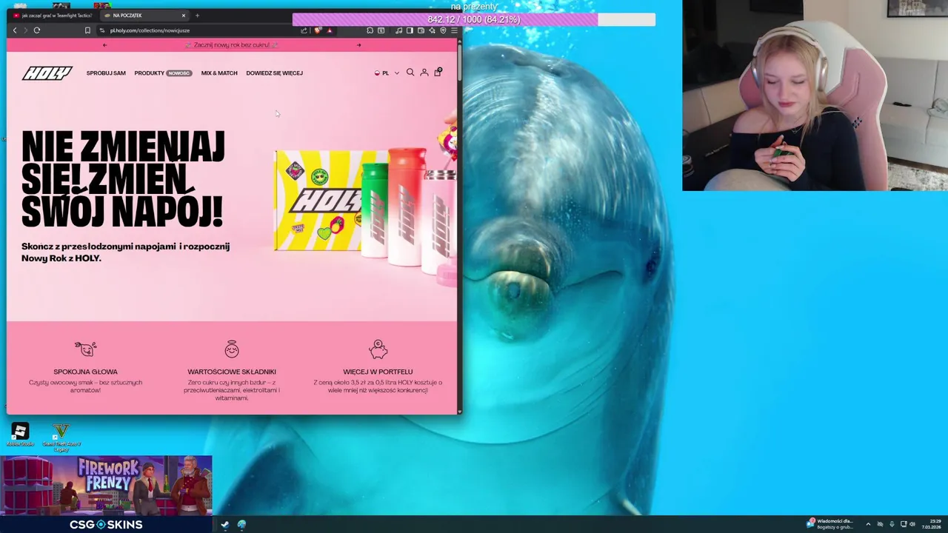Image resolution: width=948 pixels, height=533 pixels.
Task: Open the browser extensions puzzle icon
Action: (370, 30)
